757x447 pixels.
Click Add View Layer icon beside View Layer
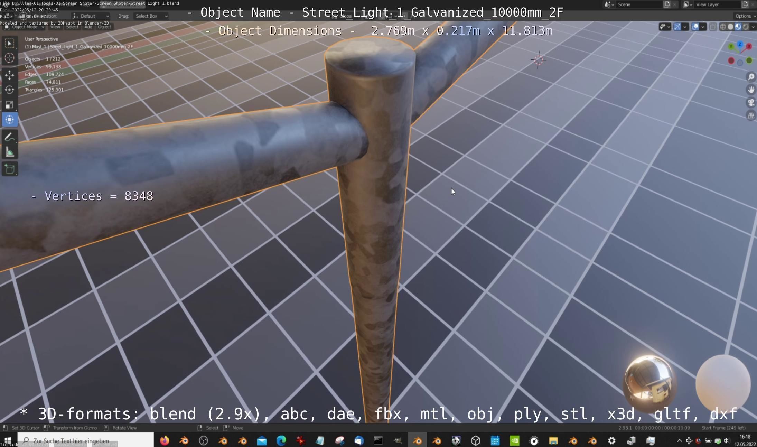tap(745, 4)
